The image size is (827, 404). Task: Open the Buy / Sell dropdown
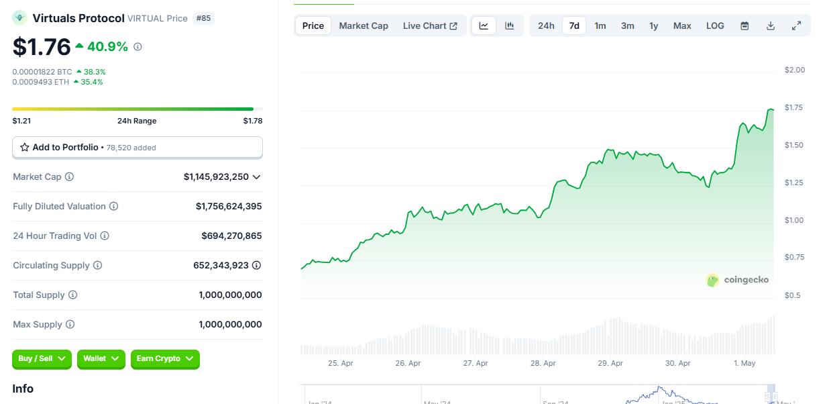tap(42, 359)
